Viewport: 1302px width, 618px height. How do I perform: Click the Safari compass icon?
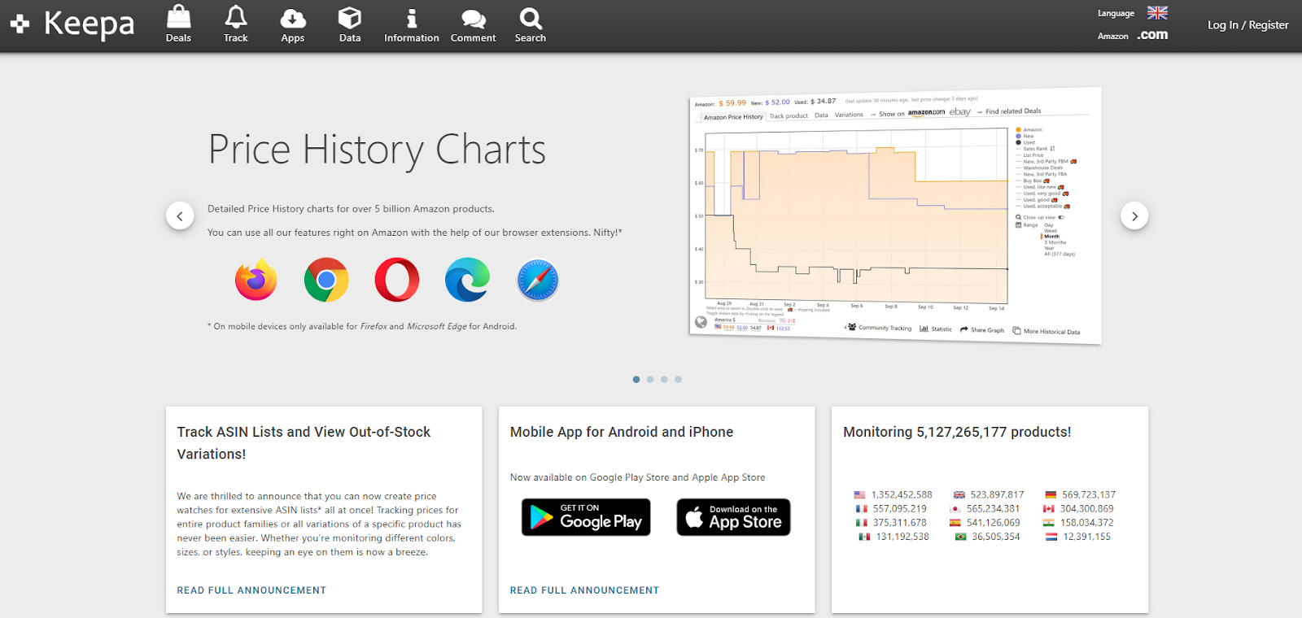pyautogui.click(x=538, y=280)
